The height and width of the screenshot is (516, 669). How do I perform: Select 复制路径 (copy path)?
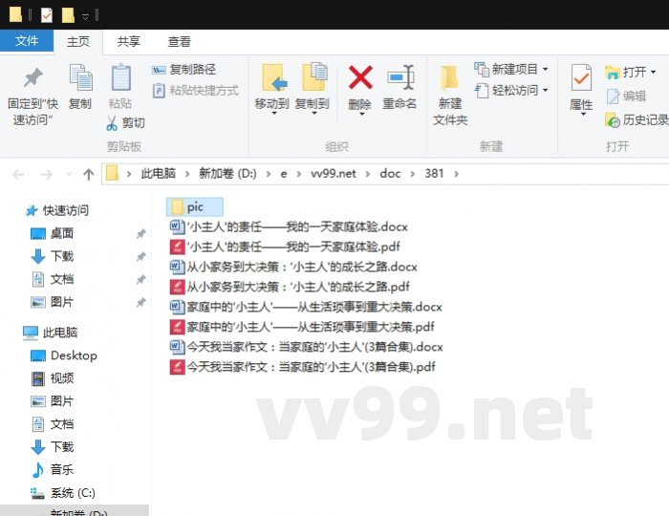click(184, 69)
